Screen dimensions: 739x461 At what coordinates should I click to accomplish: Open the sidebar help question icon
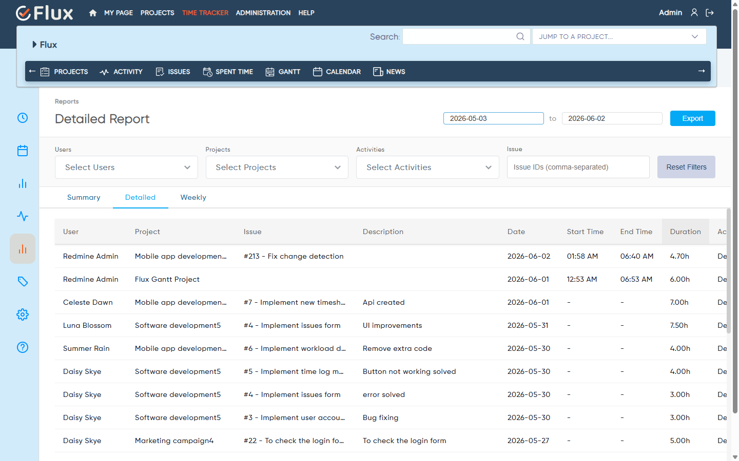[23, 347]
